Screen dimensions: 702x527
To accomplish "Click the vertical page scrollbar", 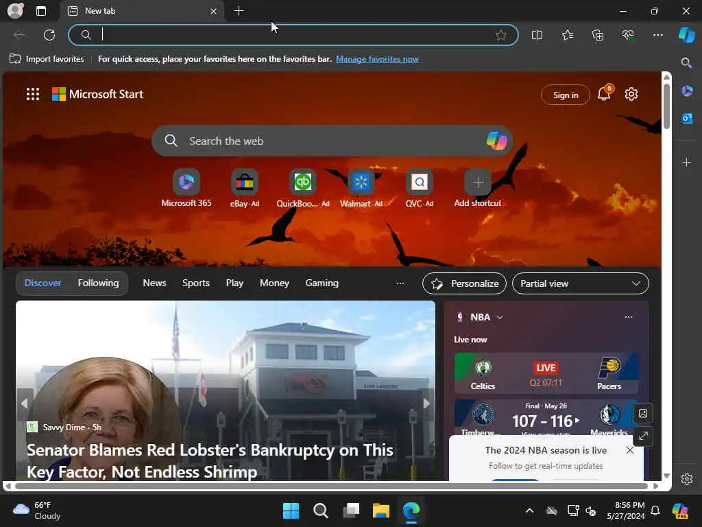I will pyautogui.click(x=666, y=106).
